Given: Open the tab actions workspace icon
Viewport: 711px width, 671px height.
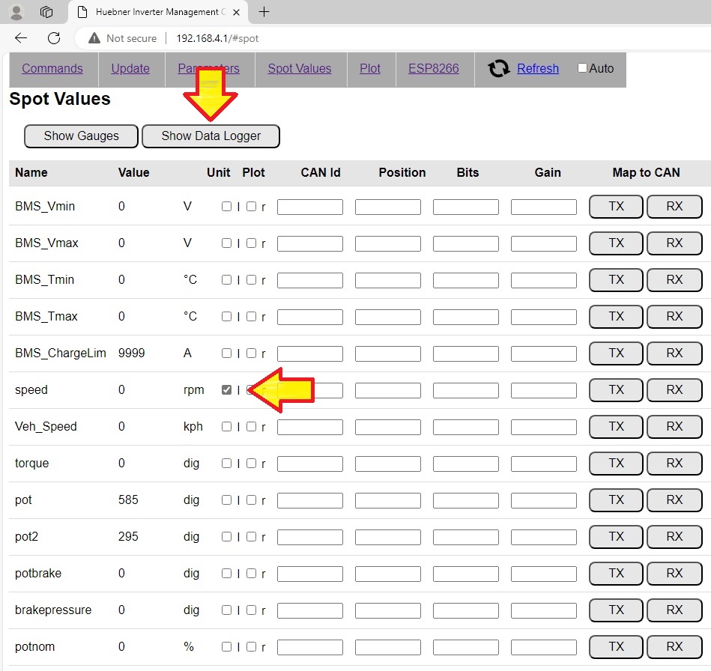Looking at the screenshot, I should click(46, 12).
